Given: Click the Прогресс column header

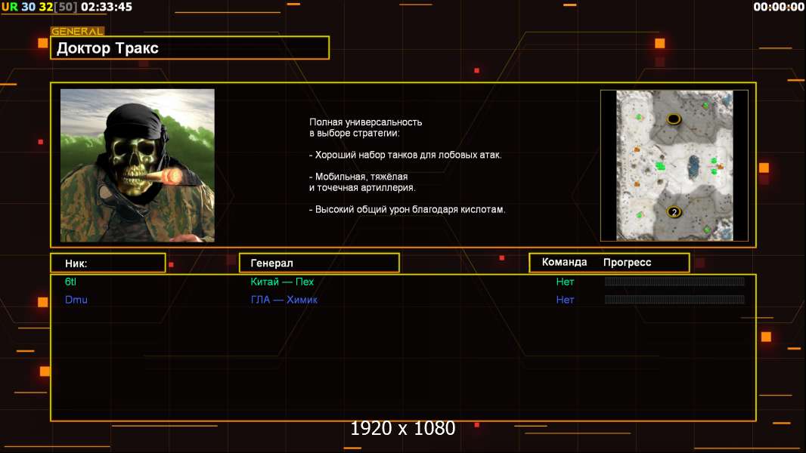Looking at the screenshot, I should [627, 262].
